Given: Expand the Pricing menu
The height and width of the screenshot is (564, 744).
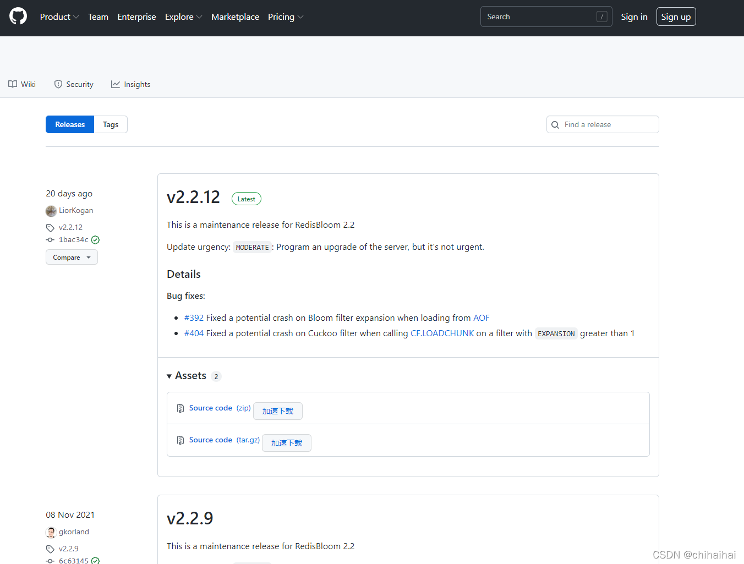Looking at the screenshot, I should point(286,17).
